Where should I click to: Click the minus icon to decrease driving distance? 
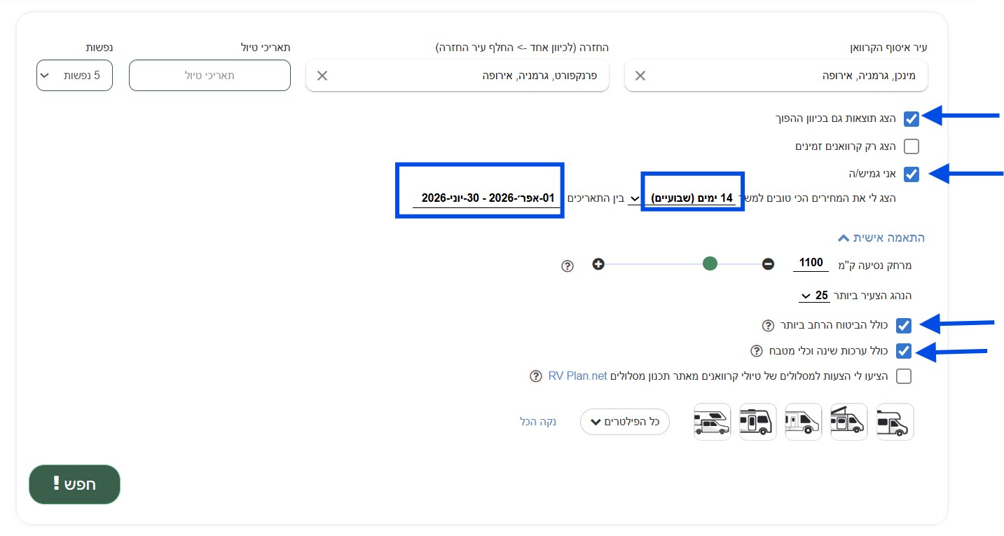[768, 264]
